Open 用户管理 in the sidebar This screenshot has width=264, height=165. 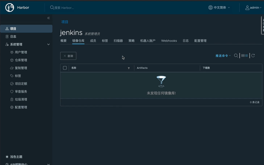pos(21,52)
